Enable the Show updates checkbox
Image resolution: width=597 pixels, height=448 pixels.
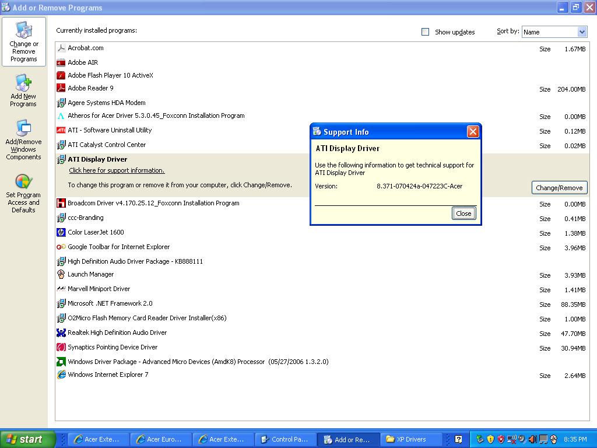(425, 32)
